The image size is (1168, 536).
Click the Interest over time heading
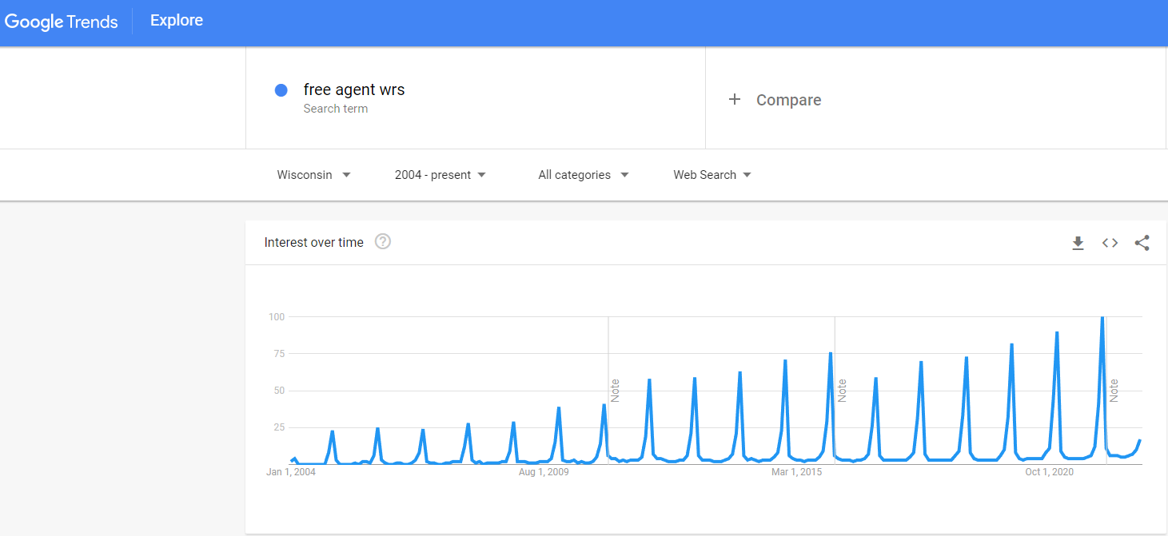coord(313,242)
